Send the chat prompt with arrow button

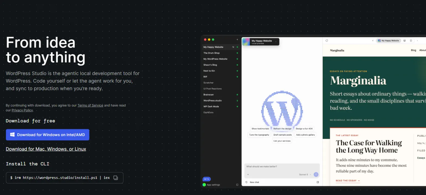click(x=316, y=174)
